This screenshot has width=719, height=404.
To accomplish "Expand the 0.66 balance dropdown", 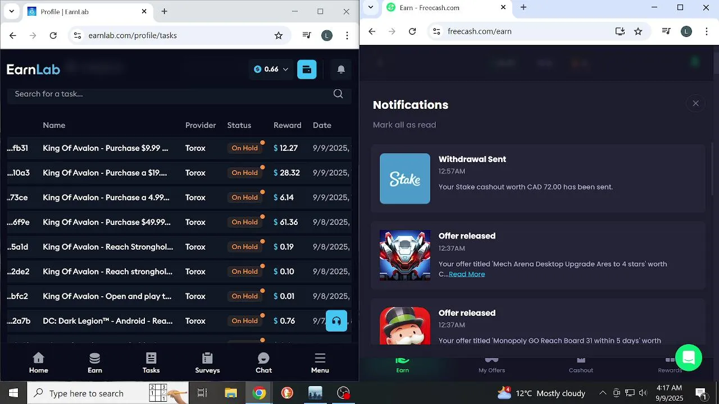I will click(x=271, y=70).
